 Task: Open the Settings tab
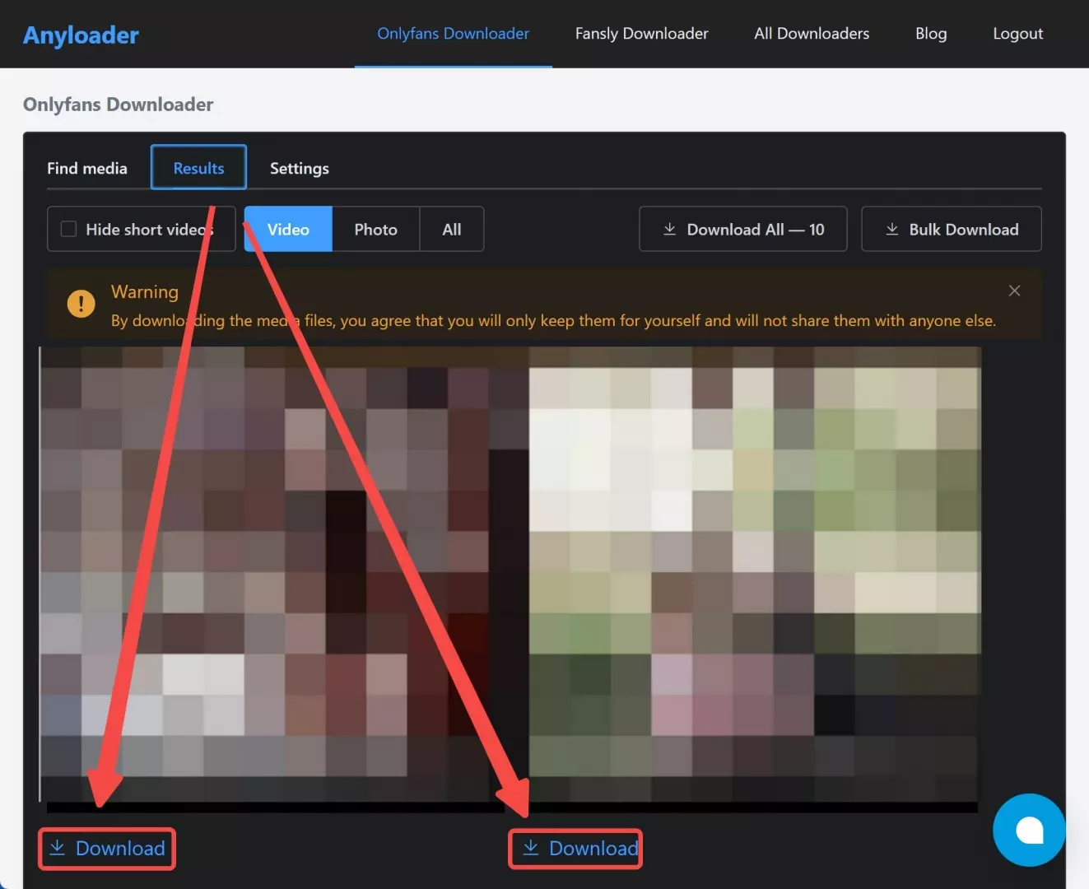click(x=300, y=168)
